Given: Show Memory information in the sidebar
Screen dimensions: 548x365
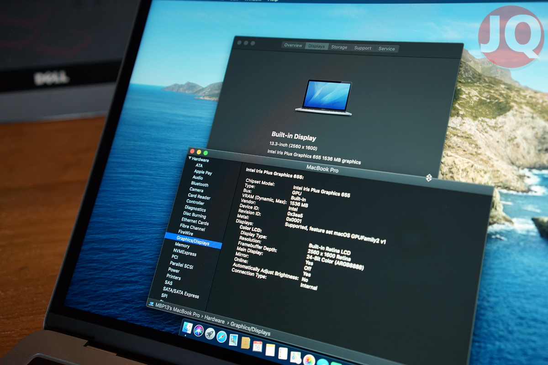Looking at the screenshot, I should tap(182, 246).
